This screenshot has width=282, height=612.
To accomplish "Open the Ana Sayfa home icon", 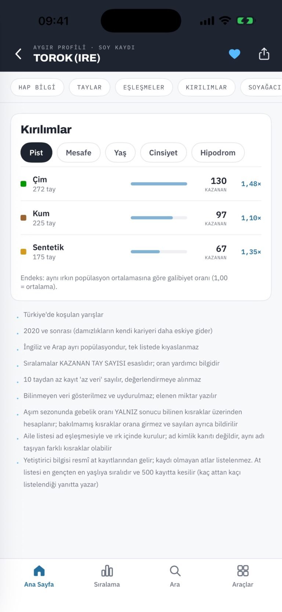I will pos(39,571).
